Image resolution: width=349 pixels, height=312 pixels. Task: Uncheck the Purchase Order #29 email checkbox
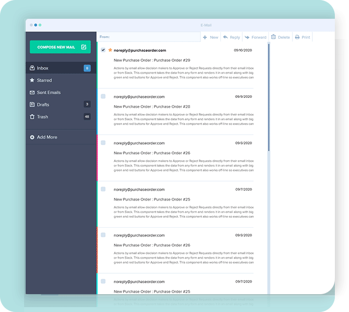(x=103, y=50)
